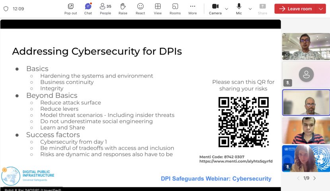Open the Pop out meeting view
The height and width of the screenshot is (191, 330).
point(70,9)
